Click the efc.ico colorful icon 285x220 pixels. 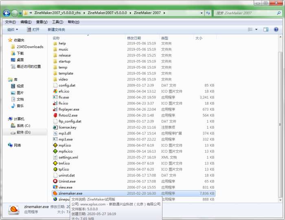tap(55, 91)
